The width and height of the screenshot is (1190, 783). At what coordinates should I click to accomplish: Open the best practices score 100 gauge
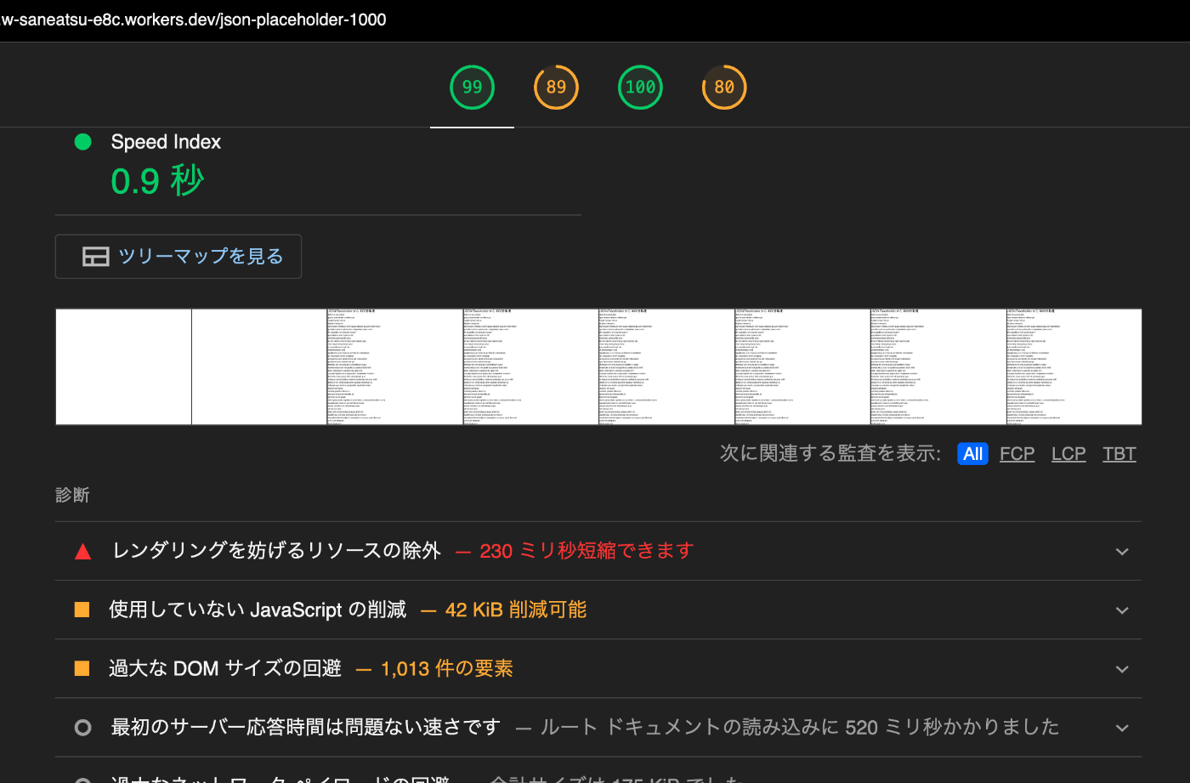(640, 87)
